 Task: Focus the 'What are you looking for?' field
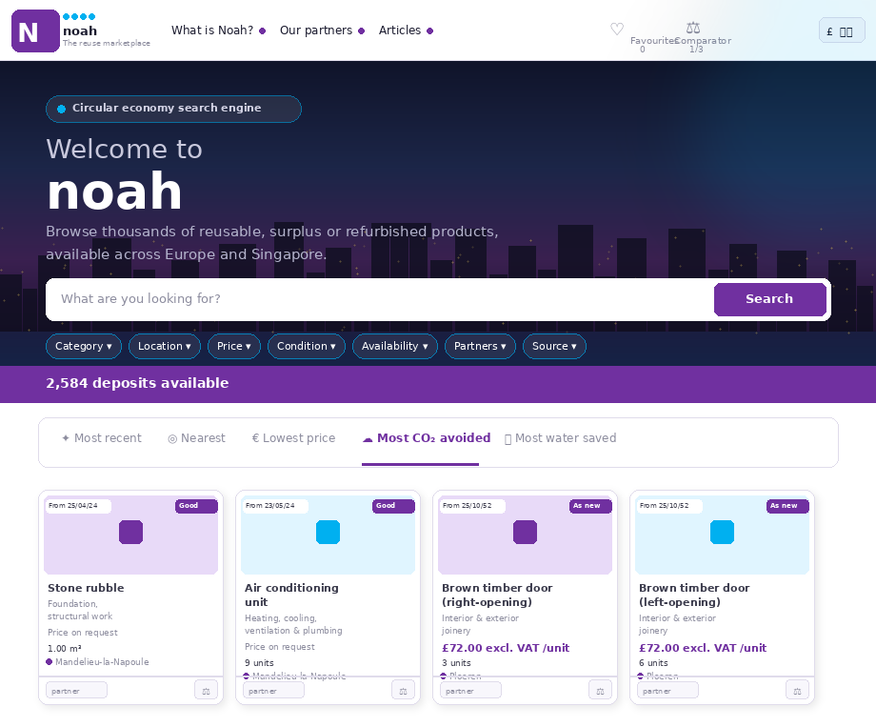381,299
